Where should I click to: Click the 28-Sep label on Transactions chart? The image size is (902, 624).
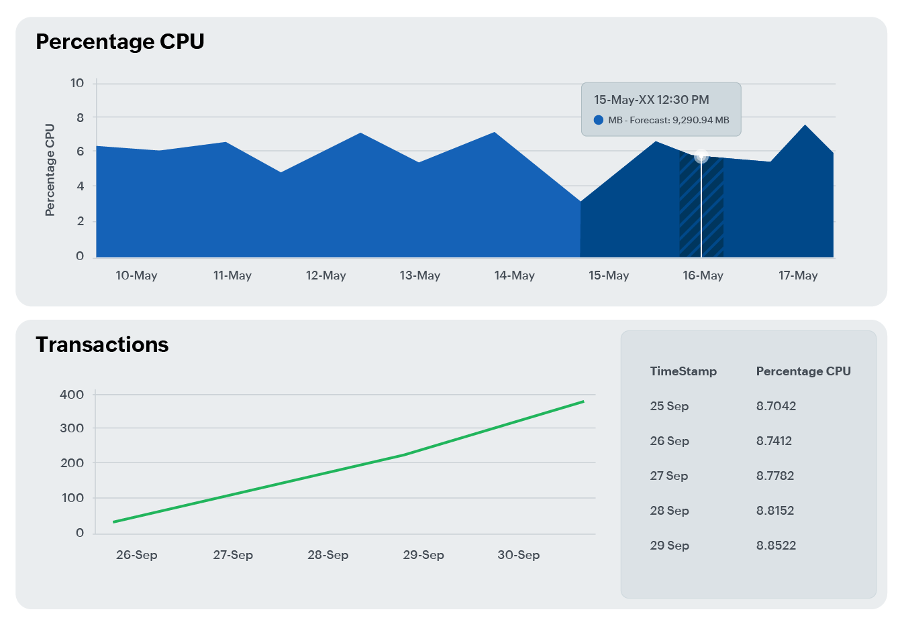click(x=328, y=555)
